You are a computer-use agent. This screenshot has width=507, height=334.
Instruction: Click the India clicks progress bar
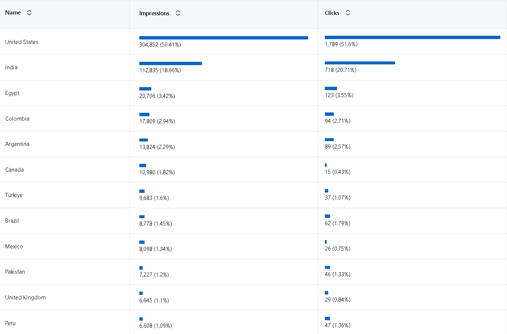coord(359,63)
